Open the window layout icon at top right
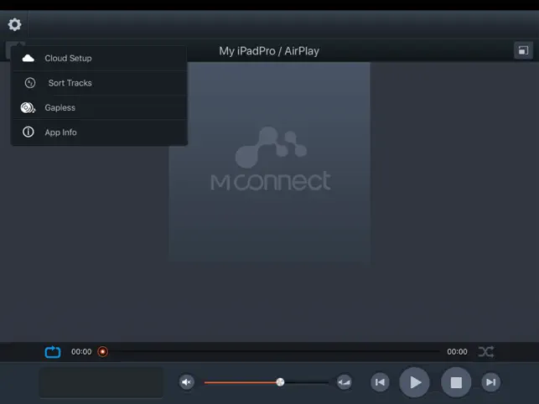This screenshot has height=404, width=539. 523,50
